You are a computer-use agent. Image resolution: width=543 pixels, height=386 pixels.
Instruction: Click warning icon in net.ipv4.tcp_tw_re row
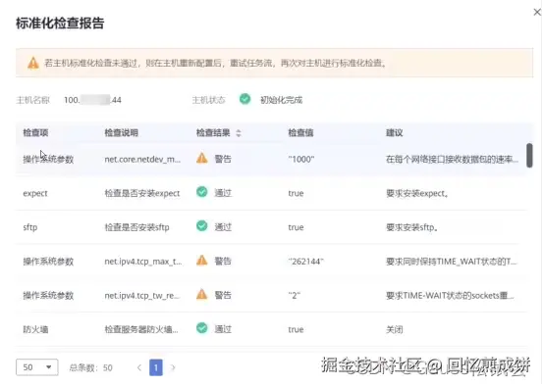point(202,295)
